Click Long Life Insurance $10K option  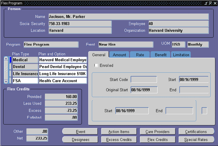63,74
